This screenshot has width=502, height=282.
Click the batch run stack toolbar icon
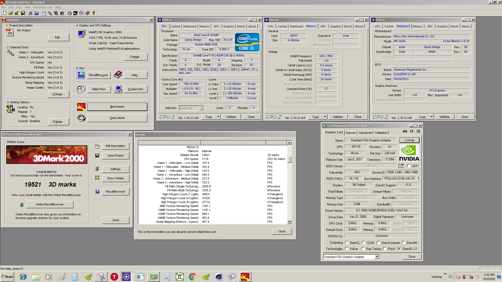[82, 13]
